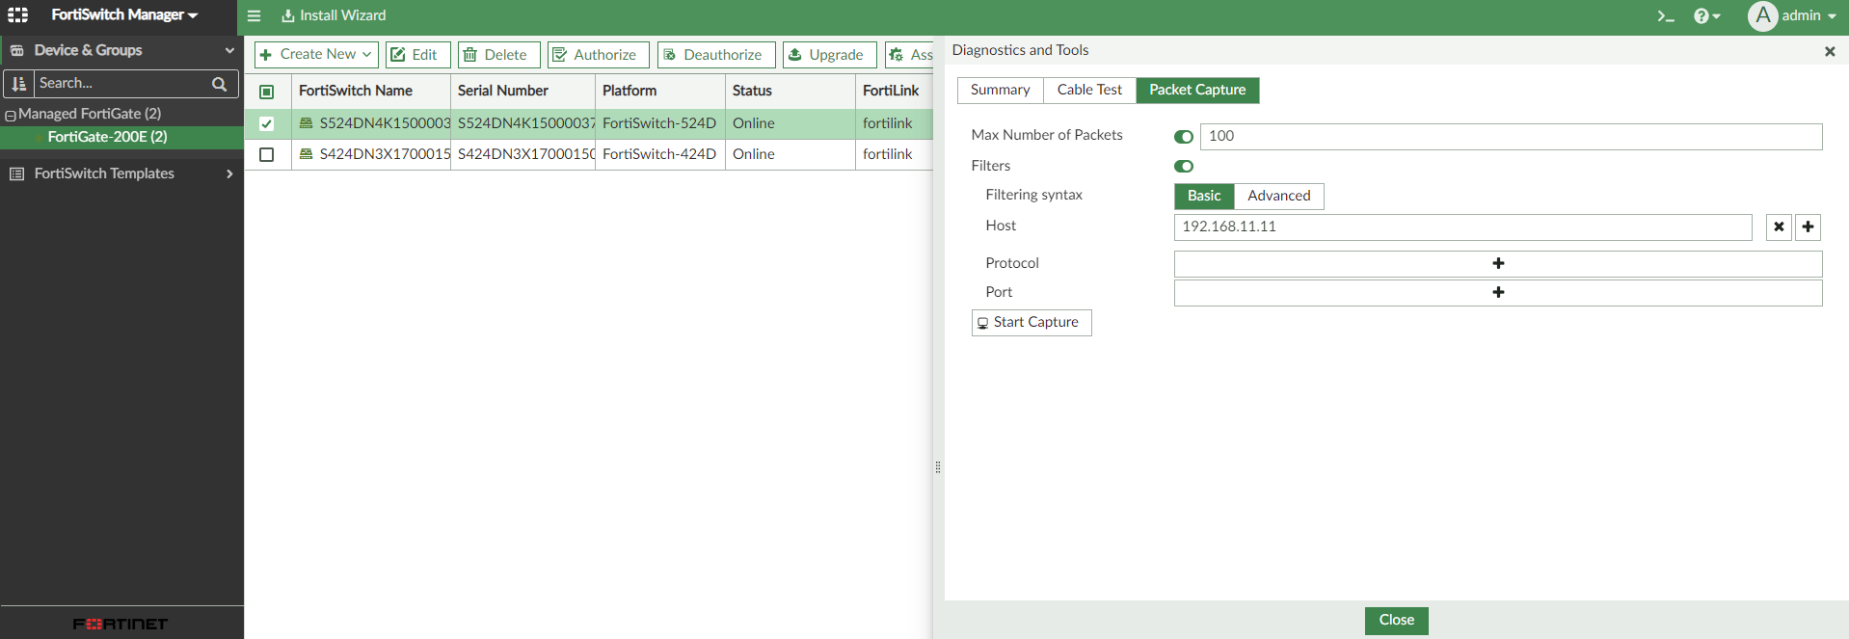Image resolution: width=1849 pixels, height=639 pixels.
Task: Add another Host entry with plus icon
Action: coord(1808,226)
